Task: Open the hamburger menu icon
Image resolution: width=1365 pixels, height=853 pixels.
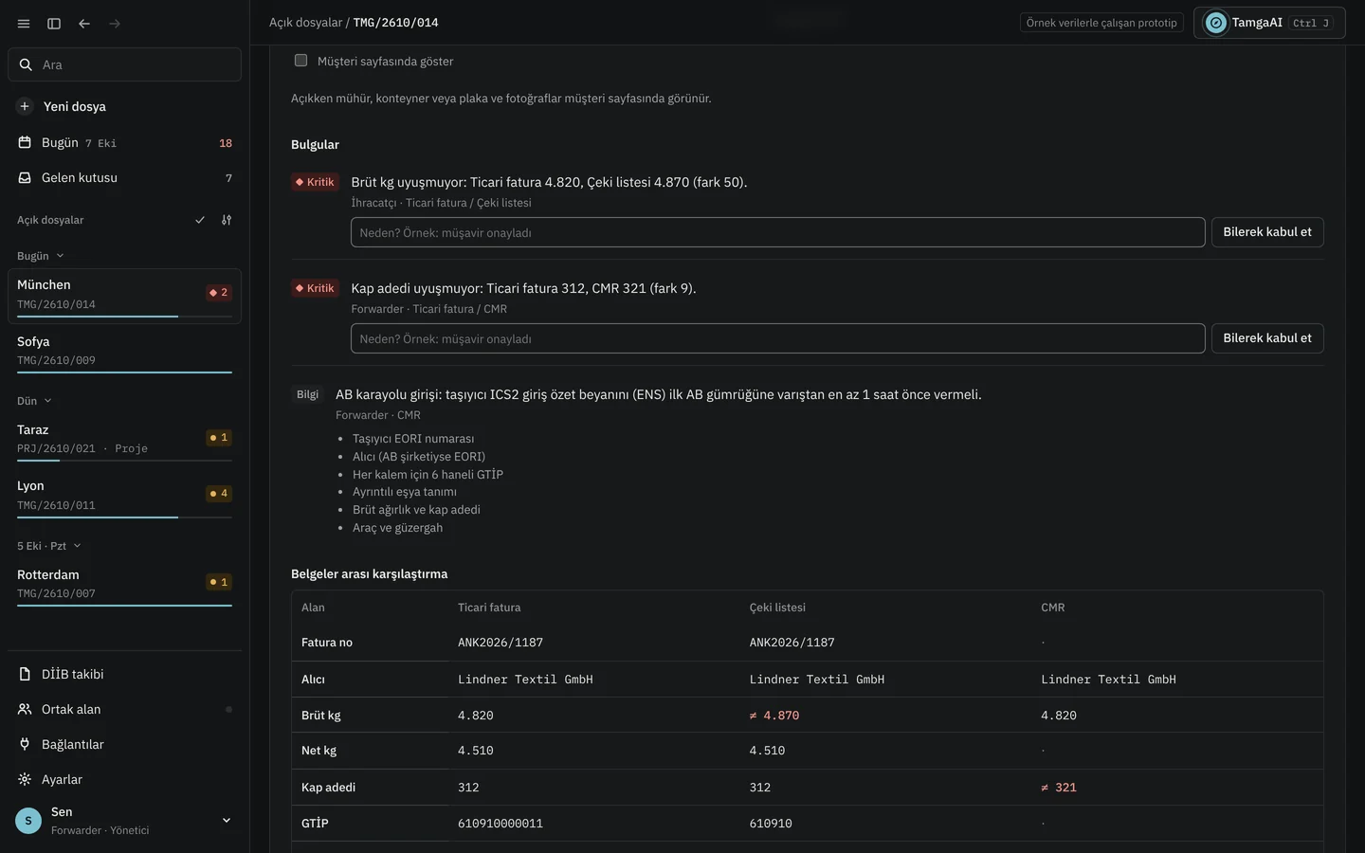Action: [x=24, y=24]
